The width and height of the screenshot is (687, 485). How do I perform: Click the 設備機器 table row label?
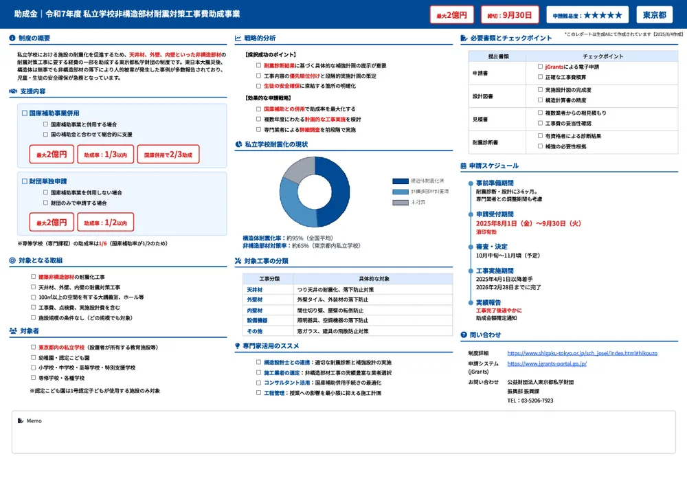[x=257, y=320]
